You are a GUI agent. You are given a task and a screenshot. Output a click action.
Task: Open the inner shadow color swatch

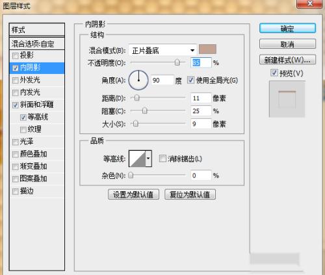pyautogui.click(x=207, y=49)
